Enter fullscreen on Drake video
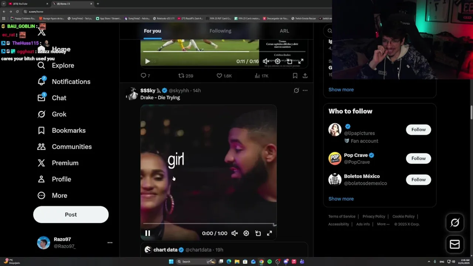The width and height of the screenshot is (473, 266). [269, 233]
